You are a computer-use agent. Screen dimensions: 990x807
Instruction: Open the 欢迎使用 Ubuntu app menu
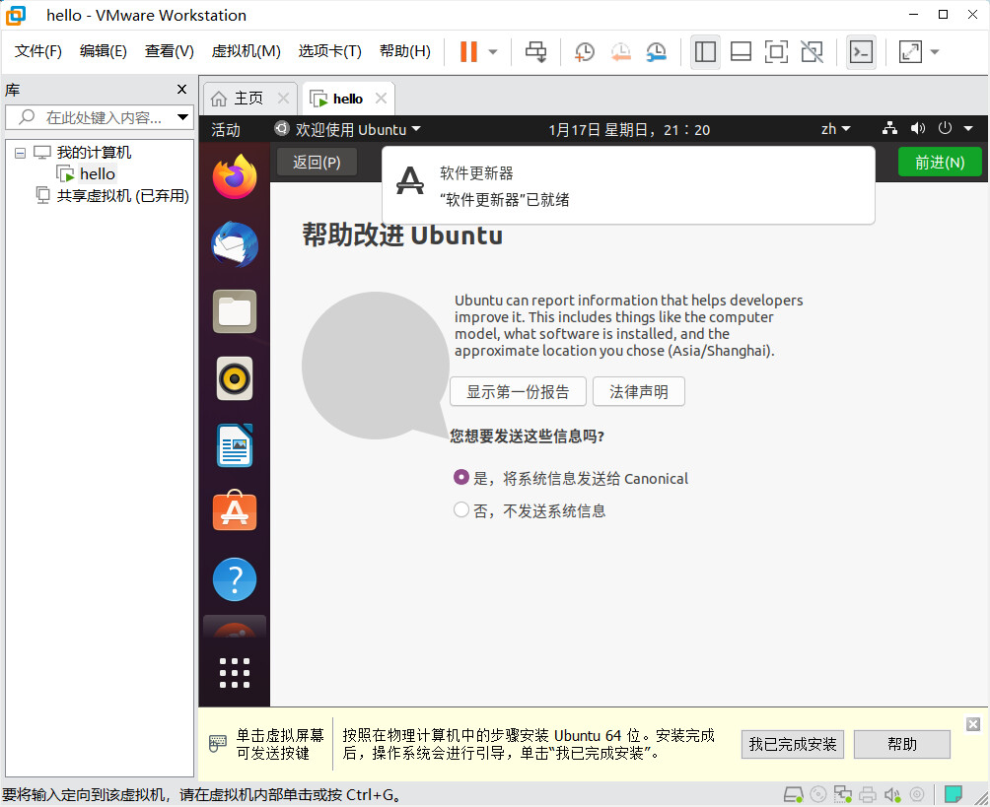(347, 129)
